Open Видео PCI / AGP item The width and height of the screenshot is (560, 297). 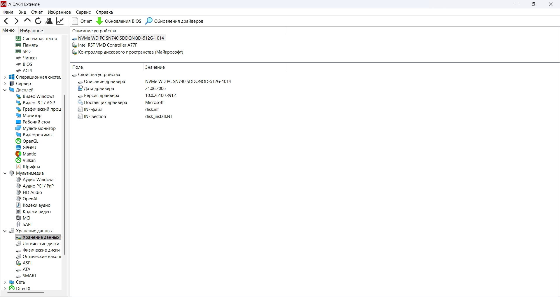35,103
